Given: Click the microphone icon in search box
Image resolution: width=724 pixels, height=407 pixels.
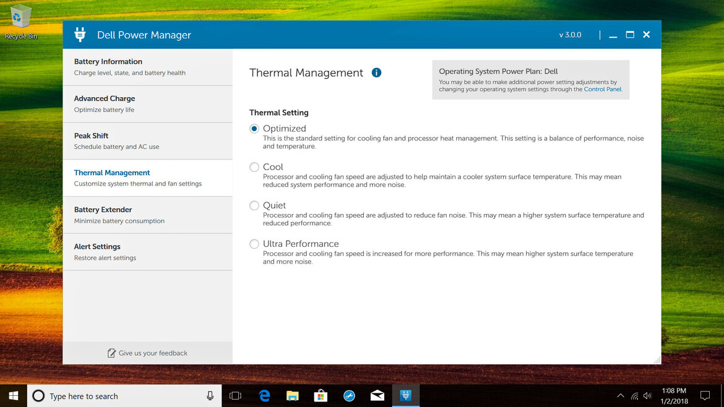Looking at the screenshot, I should click(x=210, y=396).
